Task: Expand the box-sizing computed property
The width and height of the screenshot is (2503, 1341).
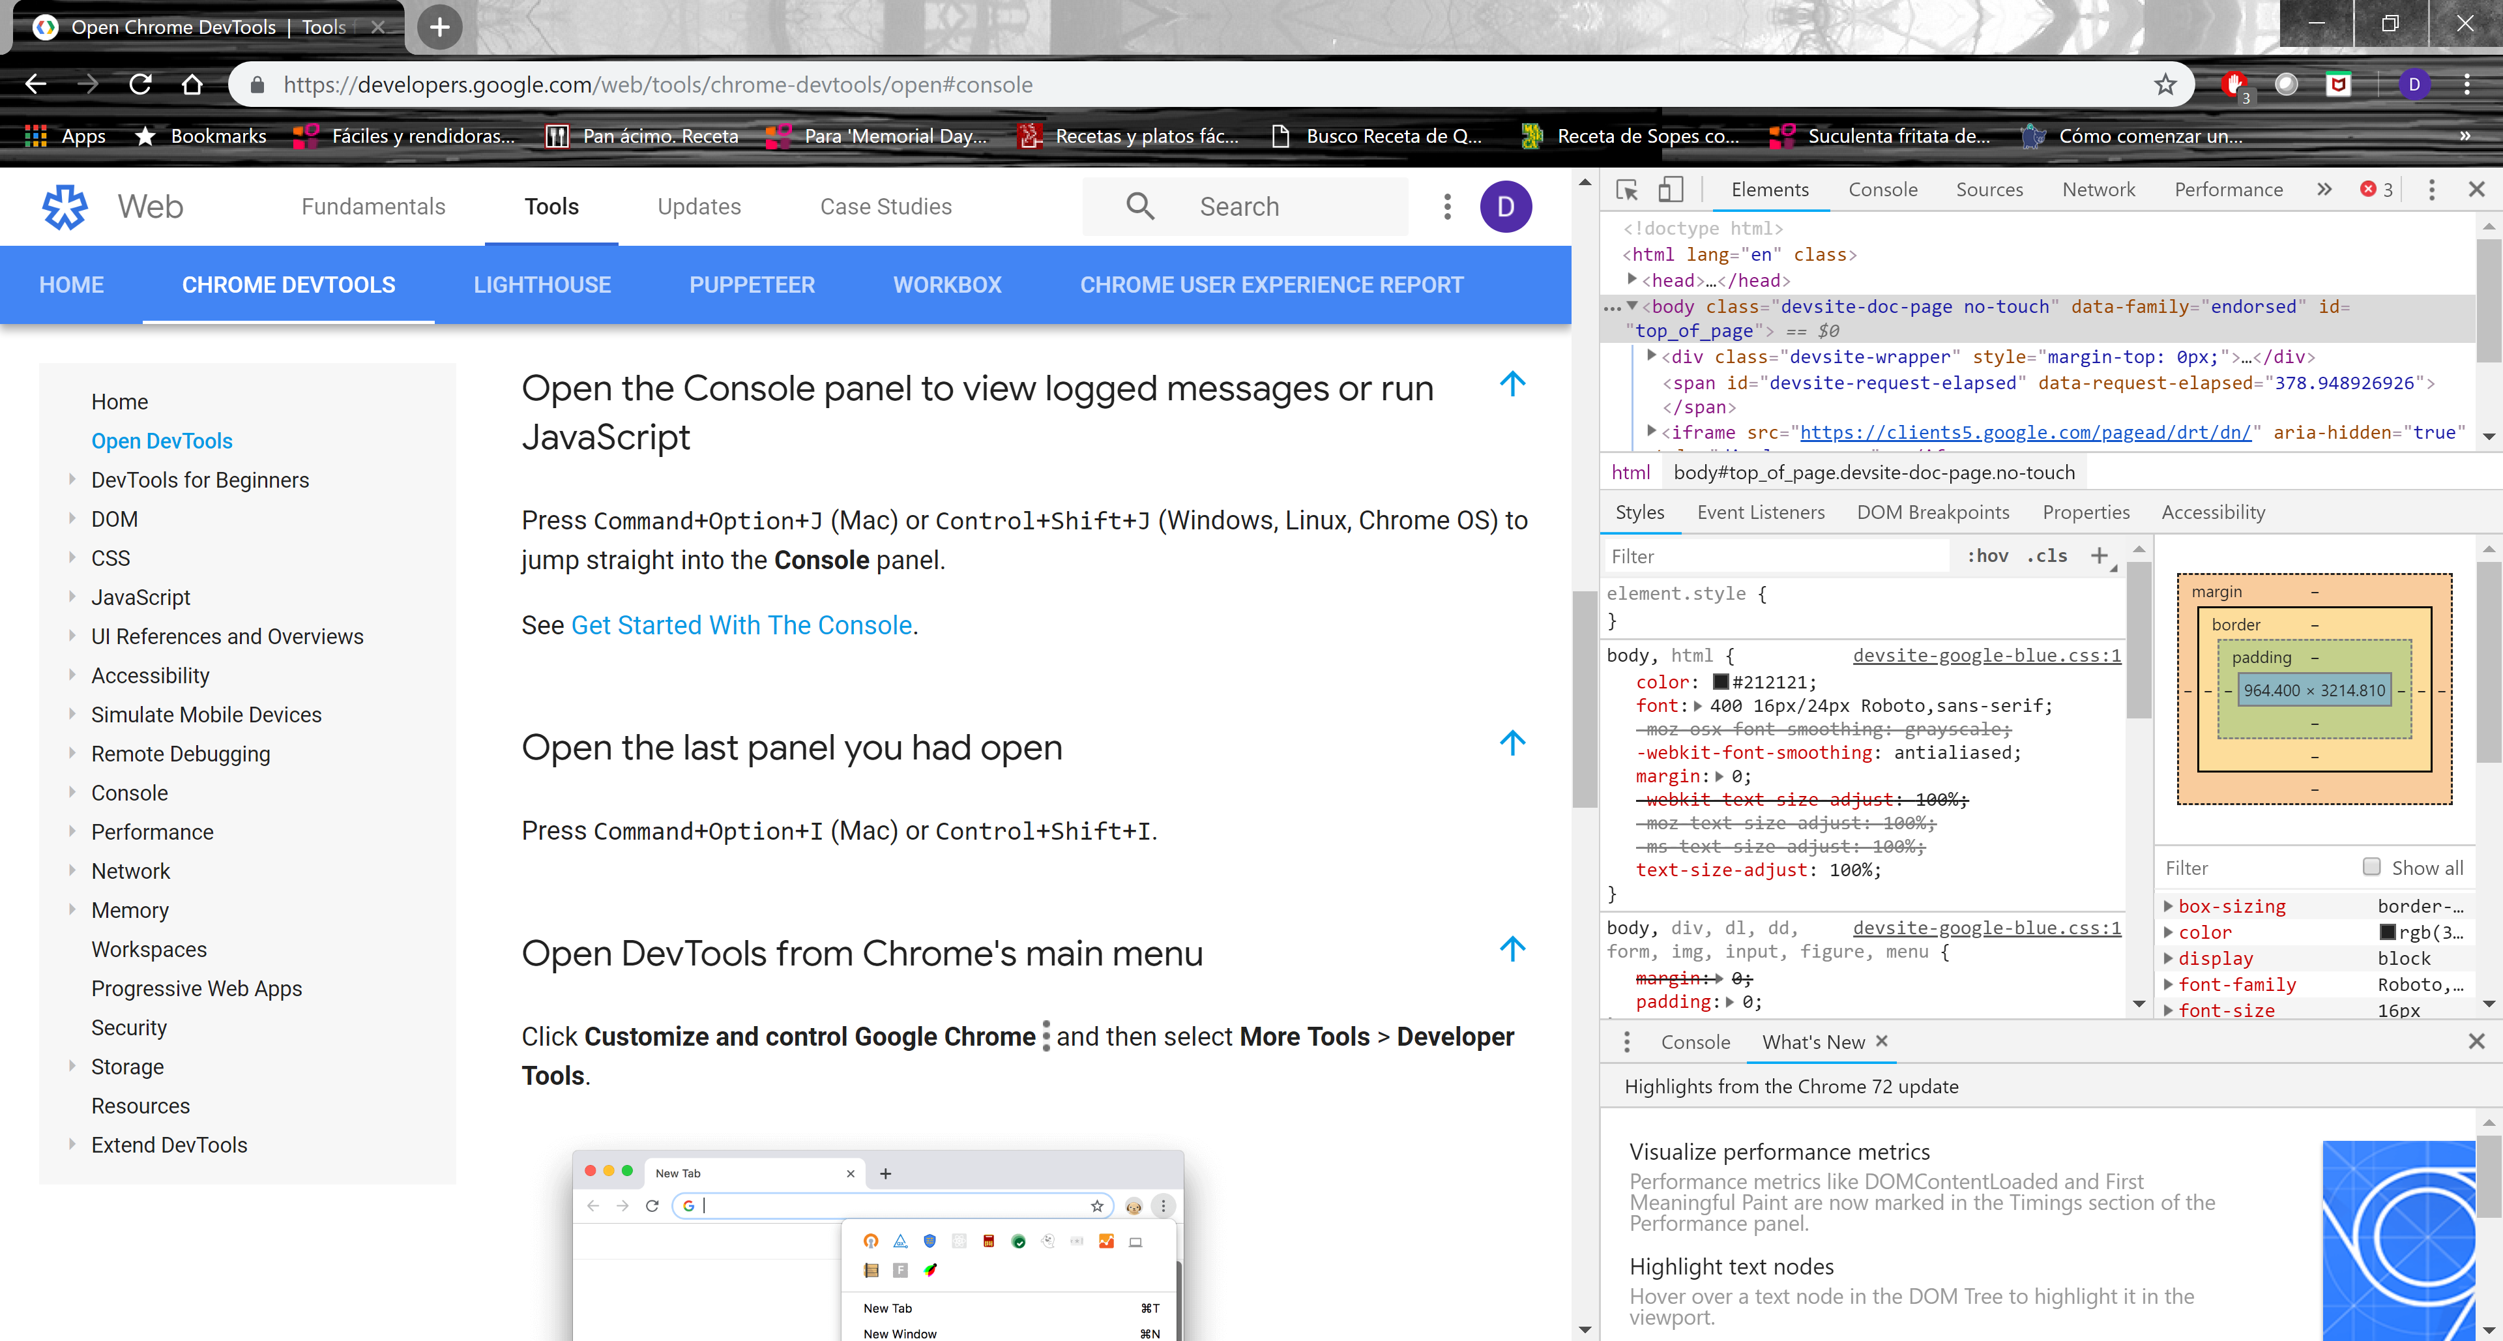Action: [2170, 906]
